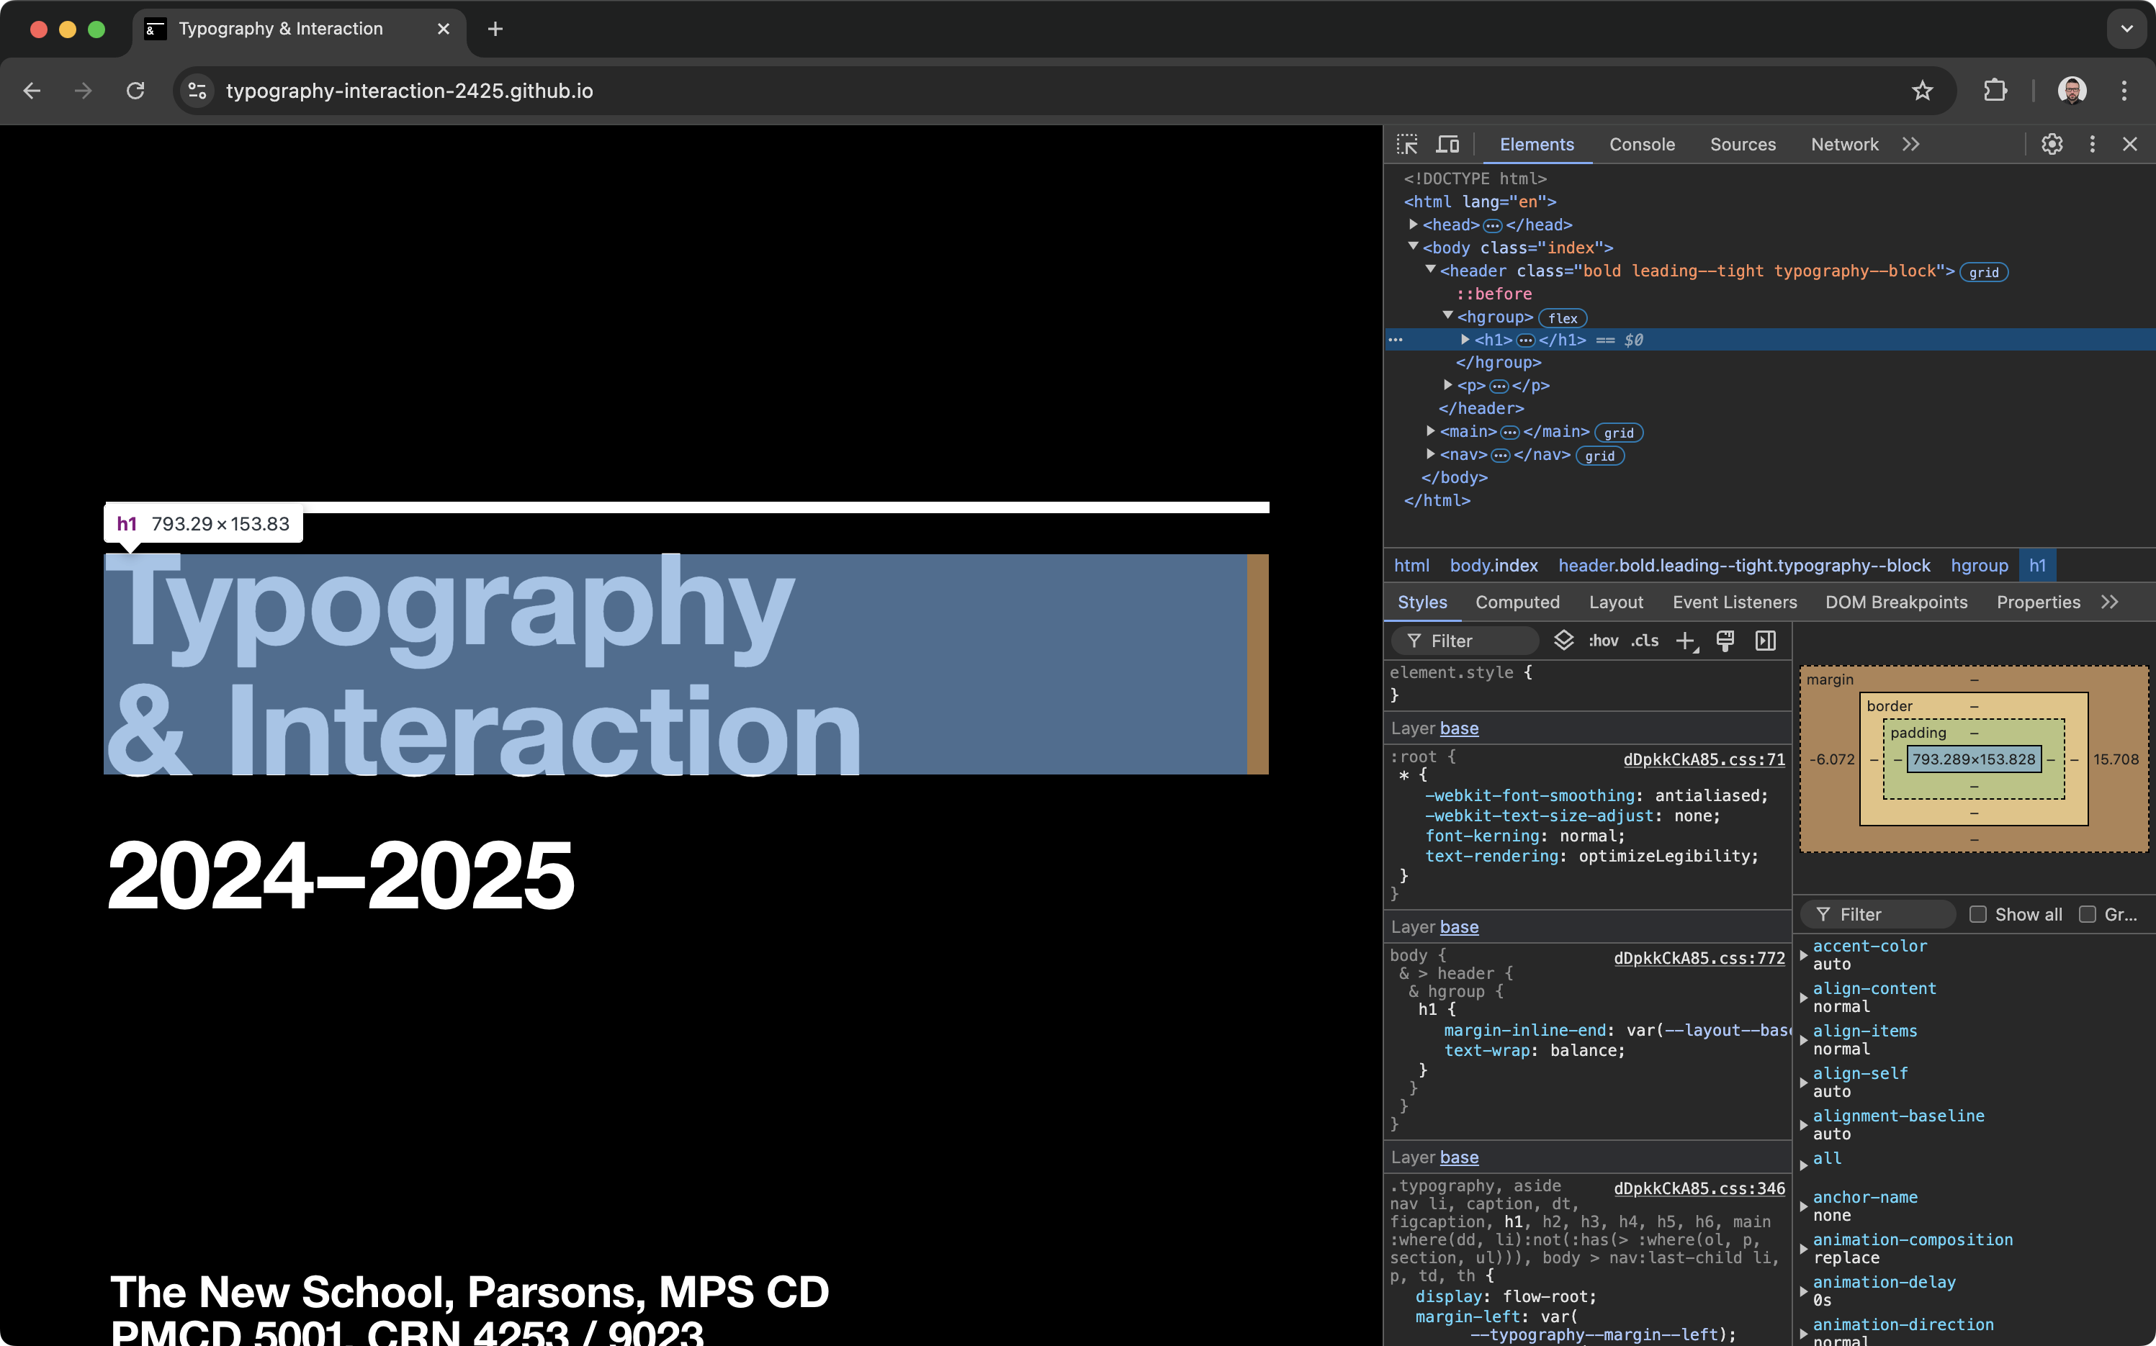Toggle the grid badge on main element

[1618, 433]
